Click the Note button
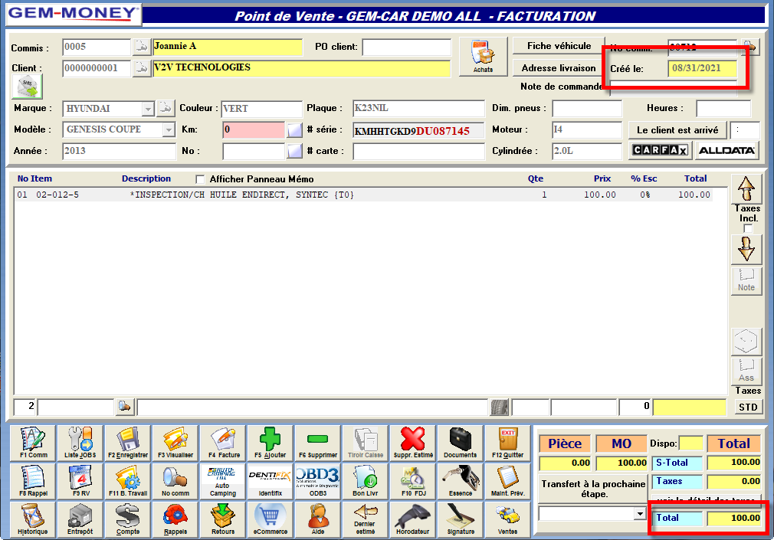 tap(746, 281)
